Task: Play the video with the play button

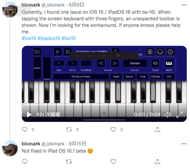Action: (x=29, y=115)
